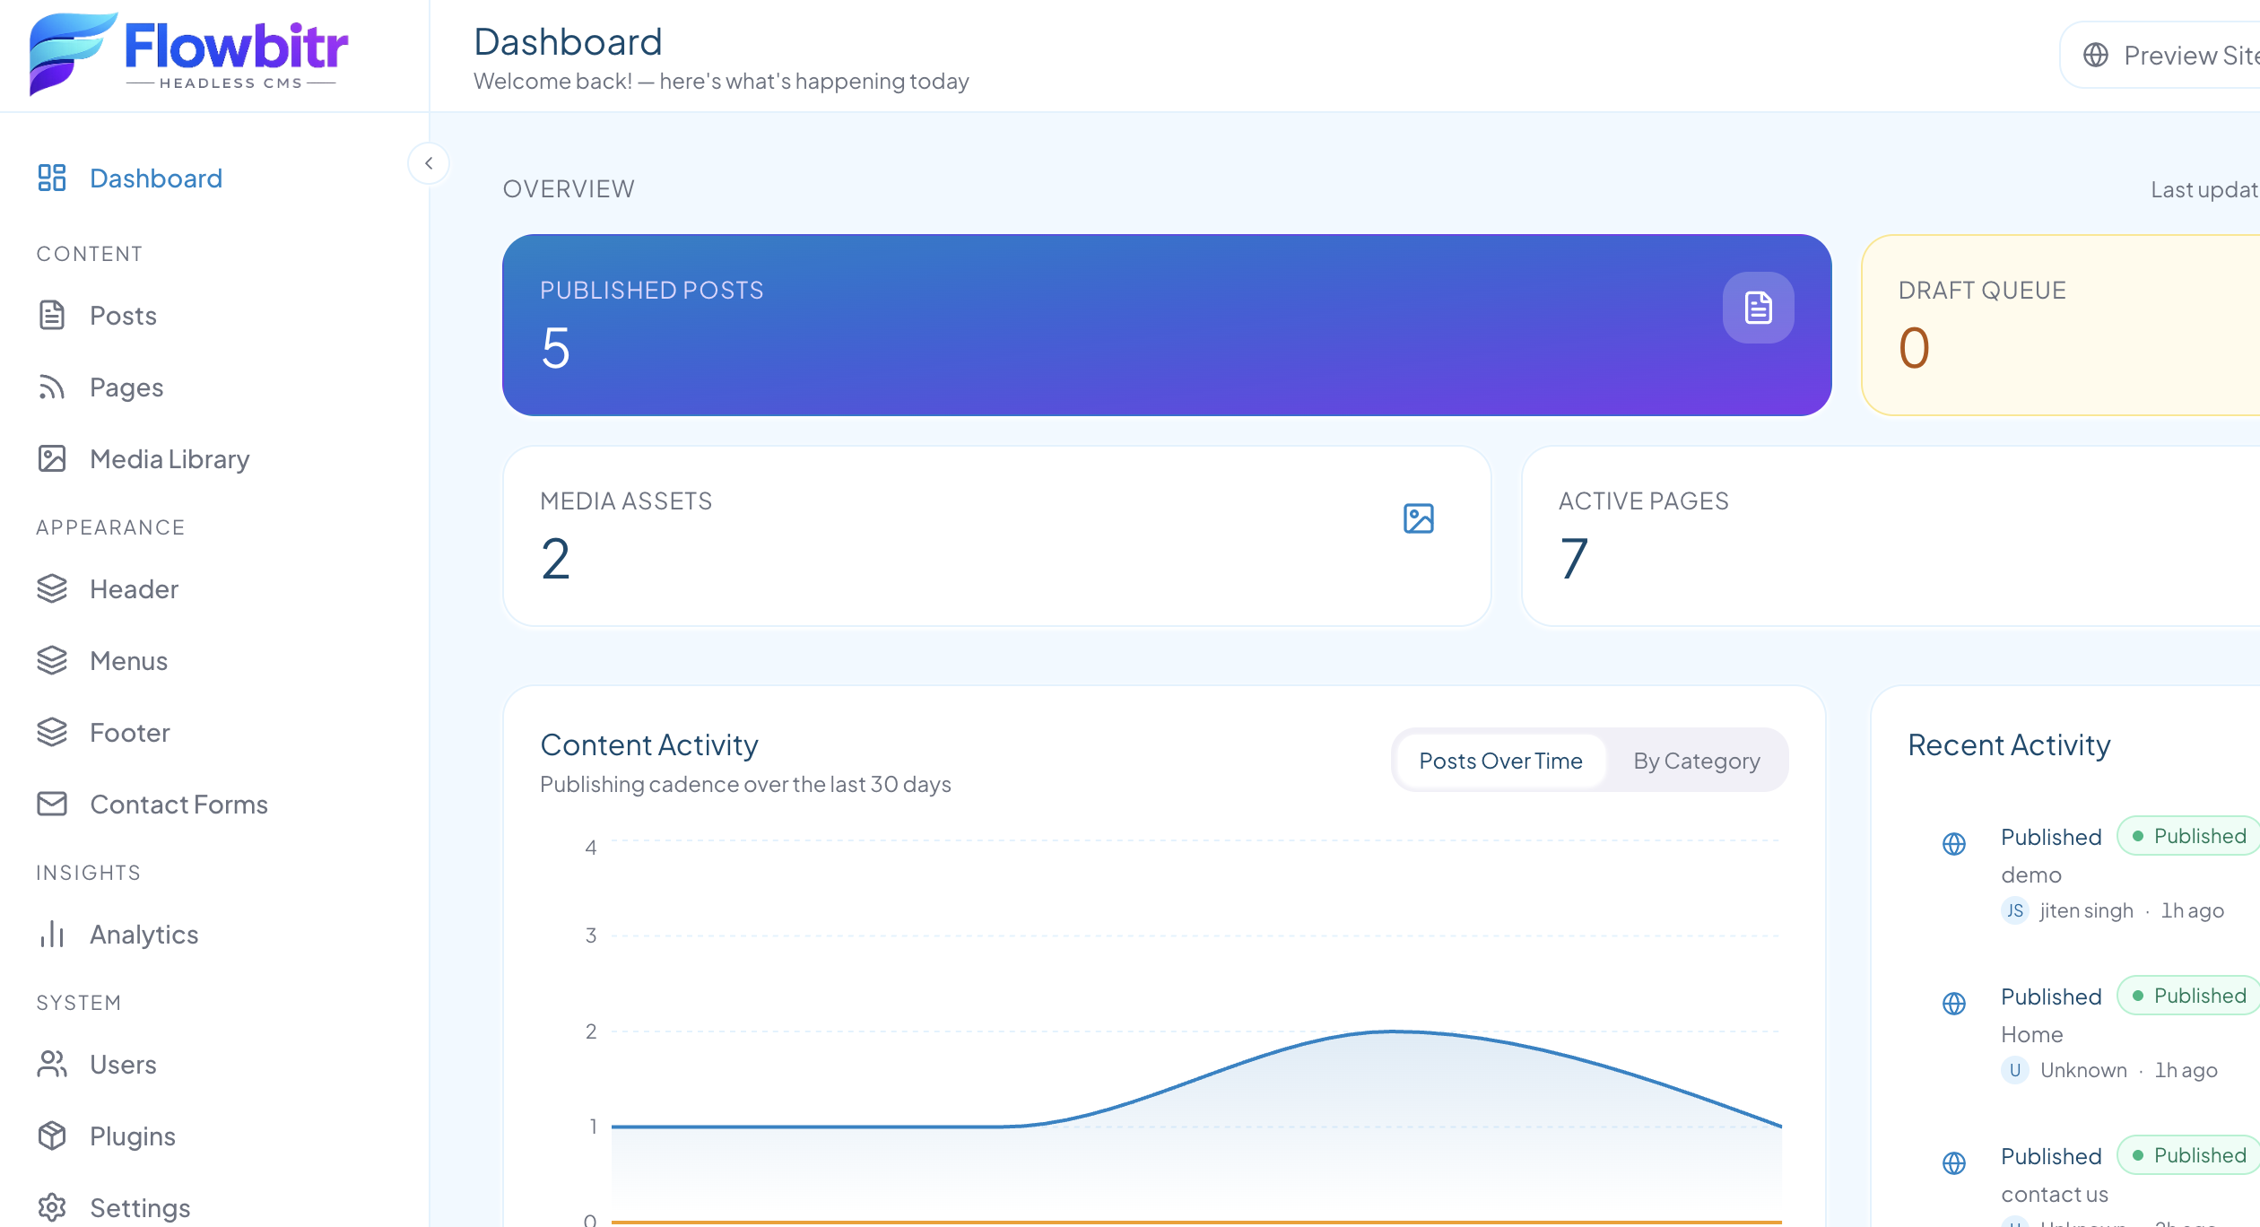
Task: Click the Dashboard grid icon in sidebar
Action: [52, 178]
